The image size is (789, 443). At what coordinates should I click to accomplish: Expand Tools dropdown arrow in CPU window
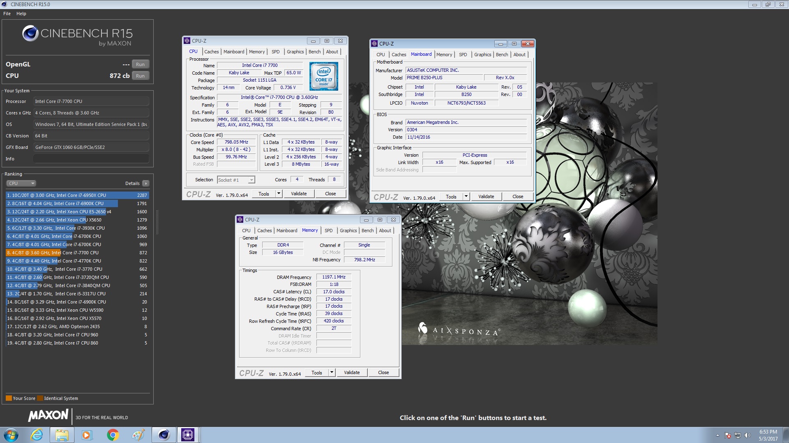pyautogui.click(x=279, y=194)
